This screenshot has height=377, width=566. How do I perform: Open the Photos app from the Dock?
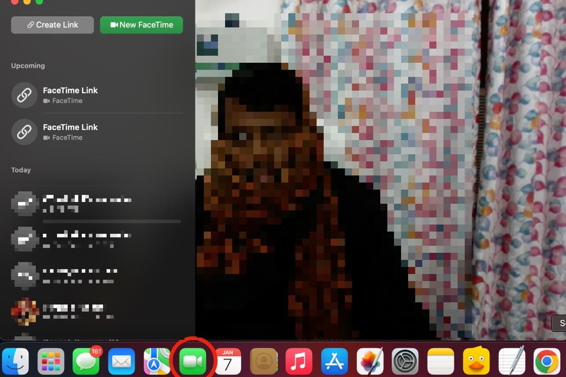tap(370, 361)
